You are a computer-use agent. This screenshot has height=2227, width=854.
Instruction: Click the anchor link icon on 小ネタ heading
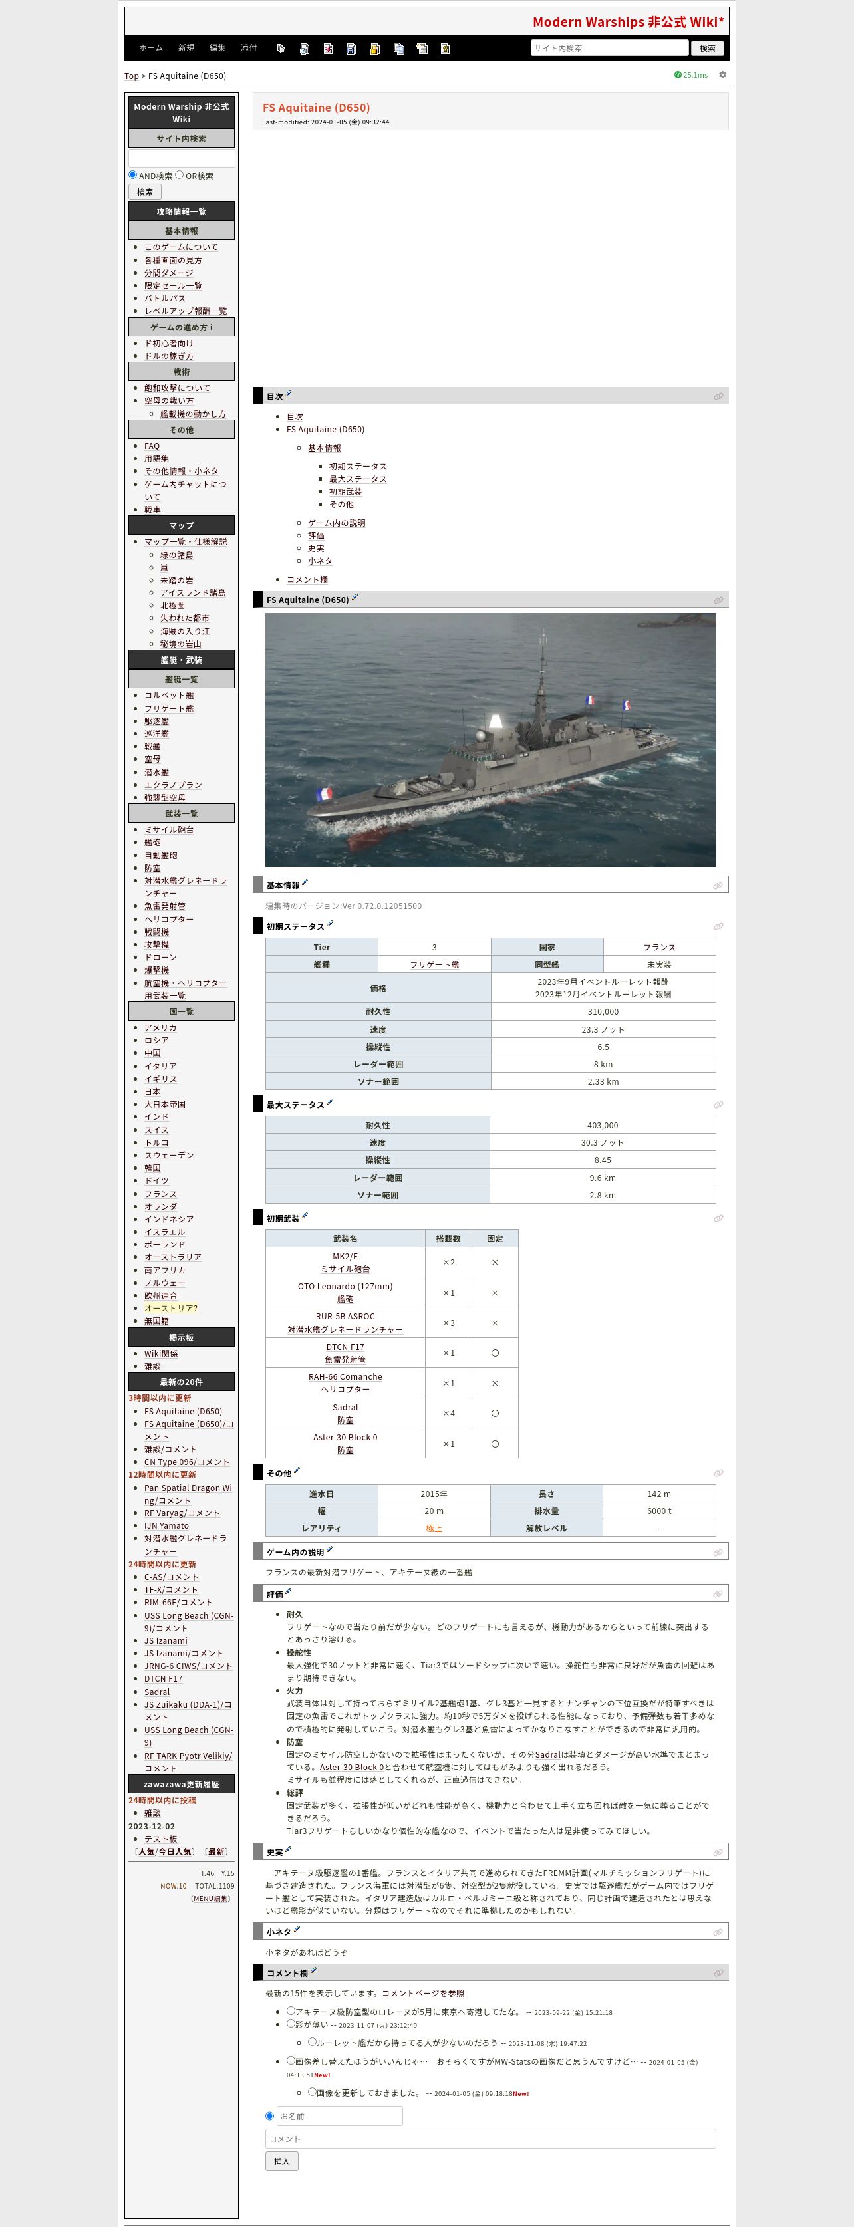coord(718,1932)
